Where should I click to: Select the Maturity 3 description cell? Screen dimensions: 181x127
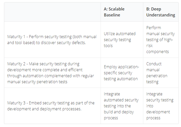coord(52,106)
